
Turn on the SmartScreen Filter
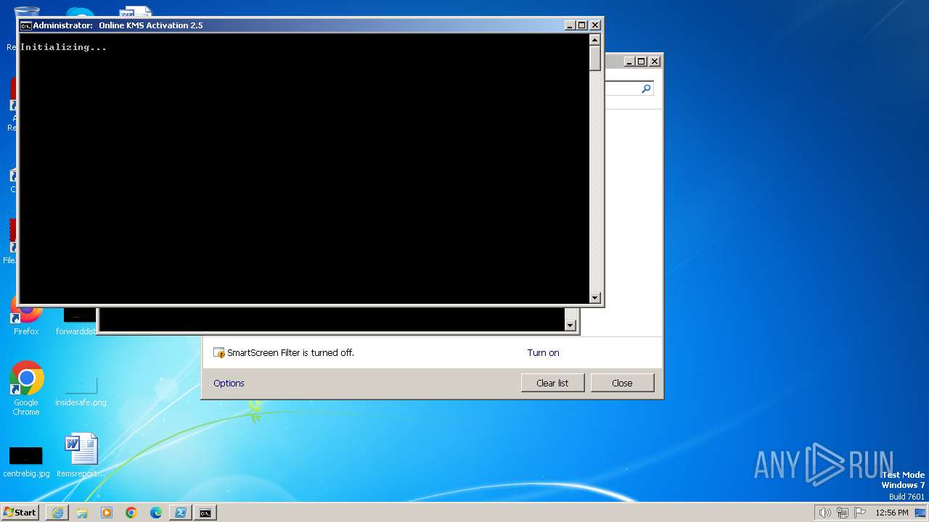pos(543,353)
